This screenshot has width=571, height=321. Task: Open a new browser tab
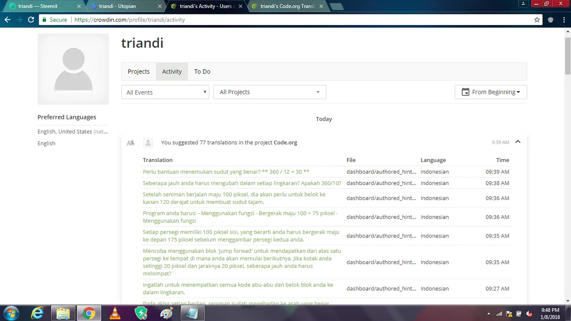336,7
